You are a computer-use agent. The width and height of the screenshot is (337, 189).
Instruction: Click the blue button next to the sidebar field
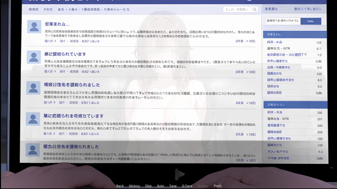tap(311, 21)
